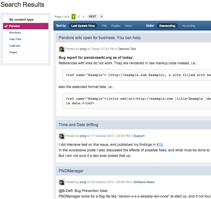The height and width of the screenshot is (199, 211).
Task: Select the Forums content type filter
Action: pyautogui.click(x=14, y=26)
